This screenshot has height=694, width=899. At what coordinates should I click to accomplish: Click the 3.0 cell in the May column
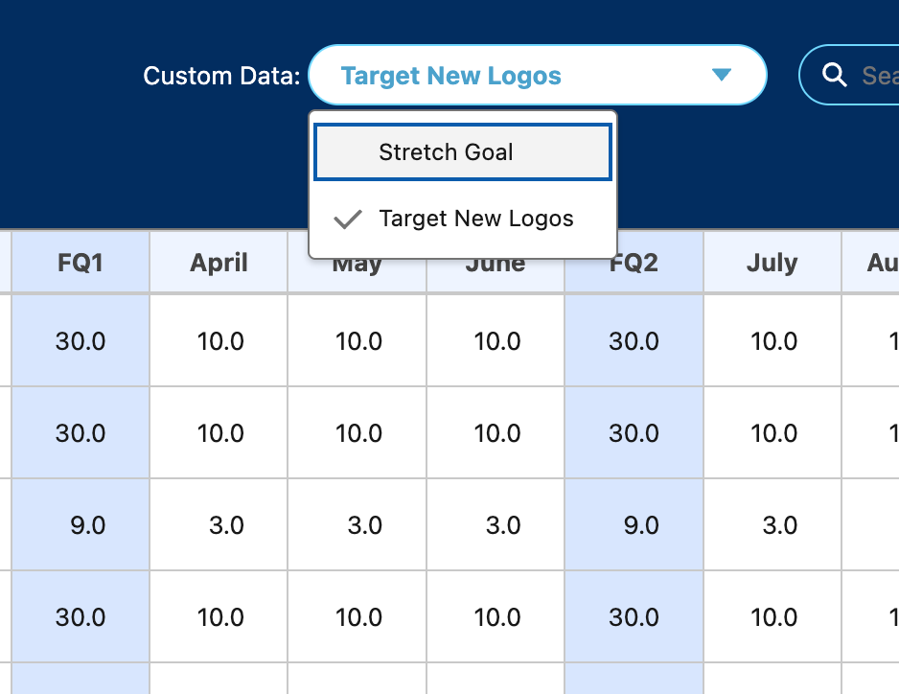(357, 525)
